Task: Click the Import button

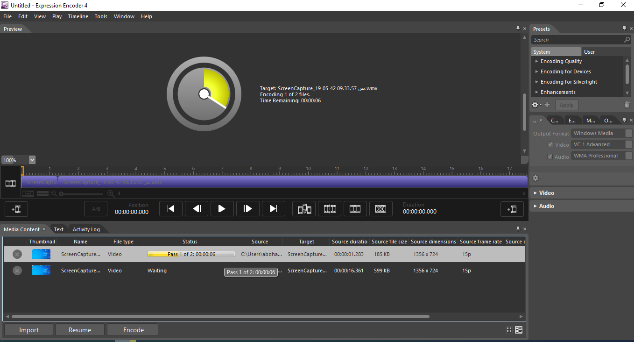Action: (29, 330)
